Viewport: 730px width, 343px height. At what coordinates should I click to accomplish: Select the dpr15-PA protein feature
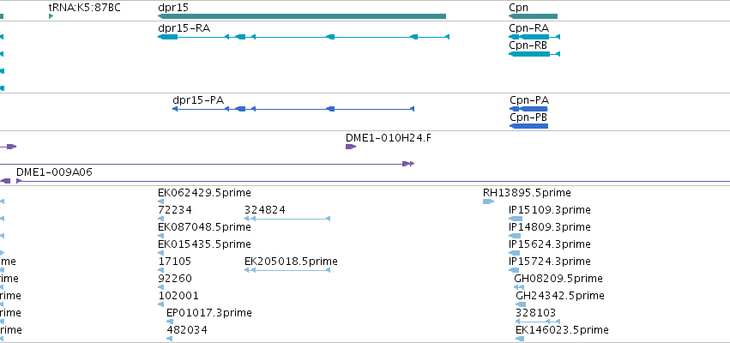(x=293, y=109)
